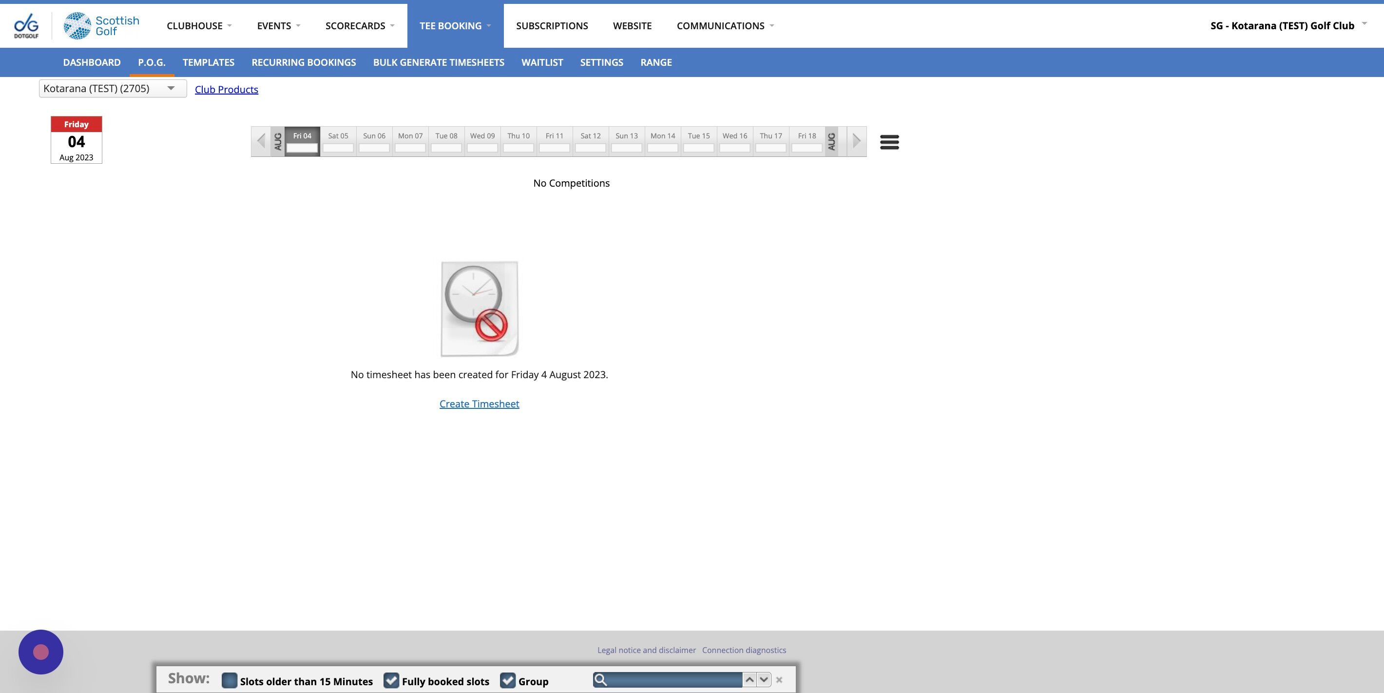Toggle the Group checkbox
Image resolution: width=1384 pixels, height=693 pixels.
coord(508,681)
